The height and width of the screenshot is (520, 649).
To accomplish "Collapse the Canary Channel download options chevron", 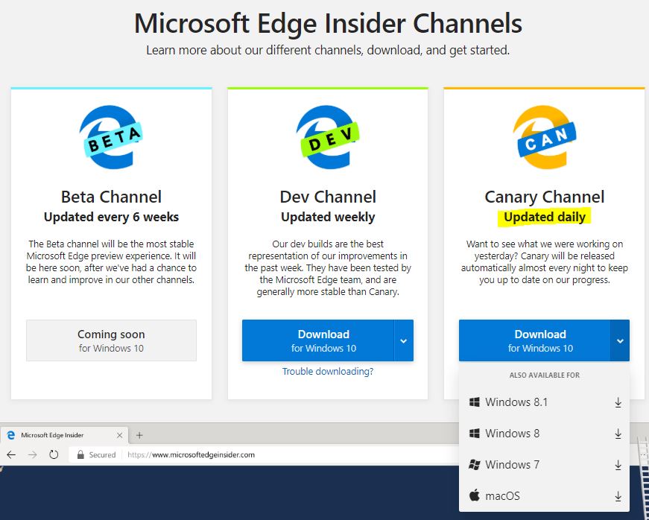I will click(620, 340).
